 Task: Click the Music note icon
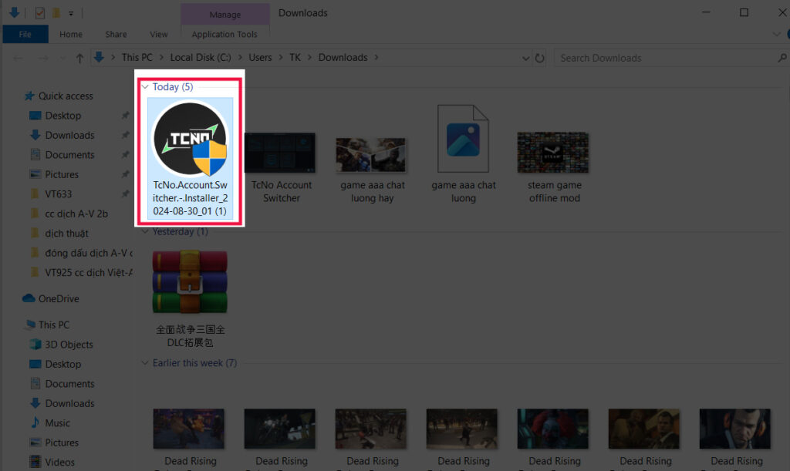35,422
